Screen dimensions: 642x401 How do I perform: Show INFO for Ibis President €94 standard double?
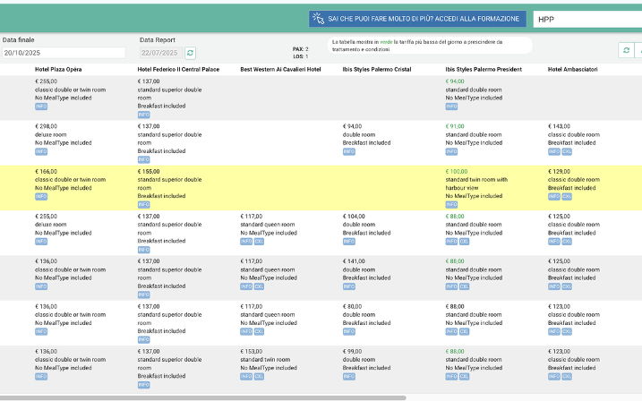(451, 107)
